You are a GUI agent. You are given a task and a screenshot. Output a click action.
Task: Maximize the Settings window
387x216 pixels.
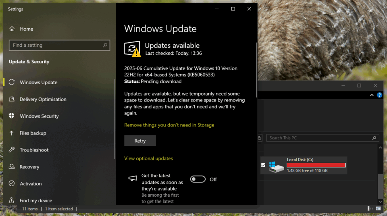233,9
